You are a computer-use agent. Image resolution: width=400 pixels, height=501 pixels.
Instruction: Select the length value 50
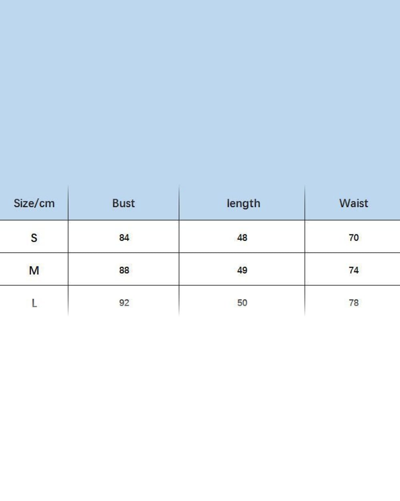click(242, 303)
